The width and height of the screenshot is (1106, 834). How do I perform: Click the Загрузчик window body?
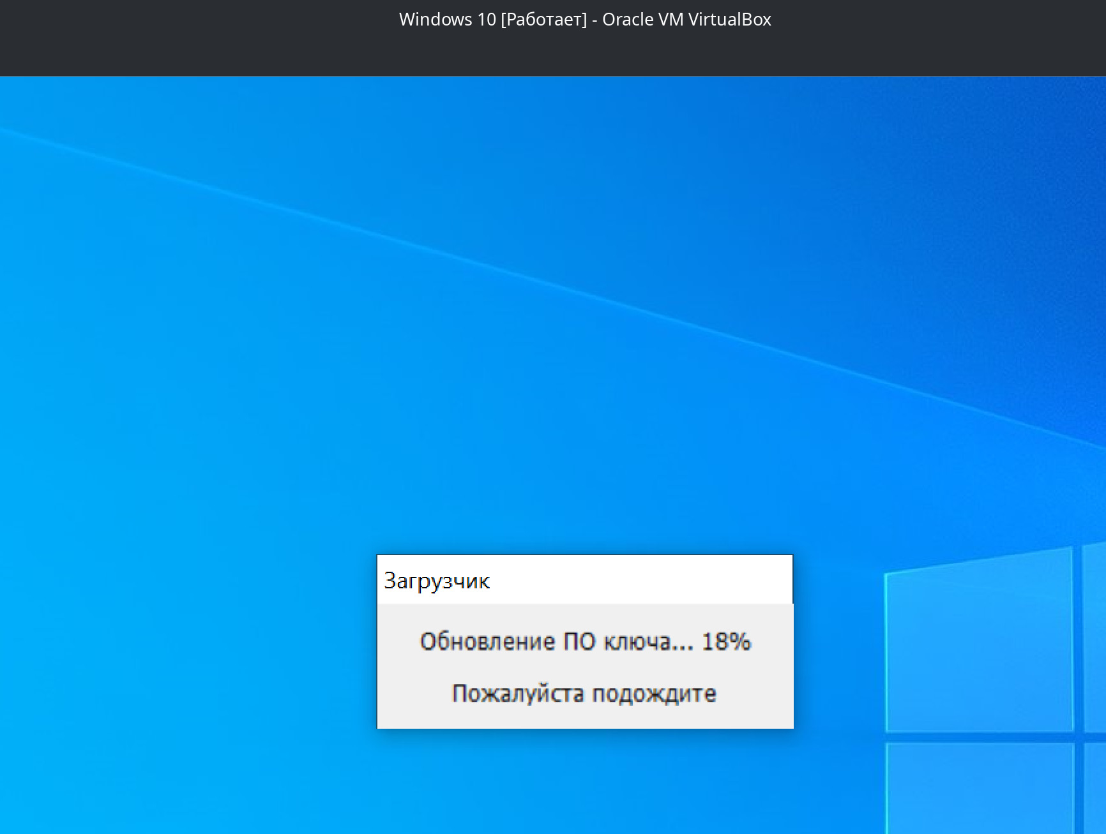(584, 664)
